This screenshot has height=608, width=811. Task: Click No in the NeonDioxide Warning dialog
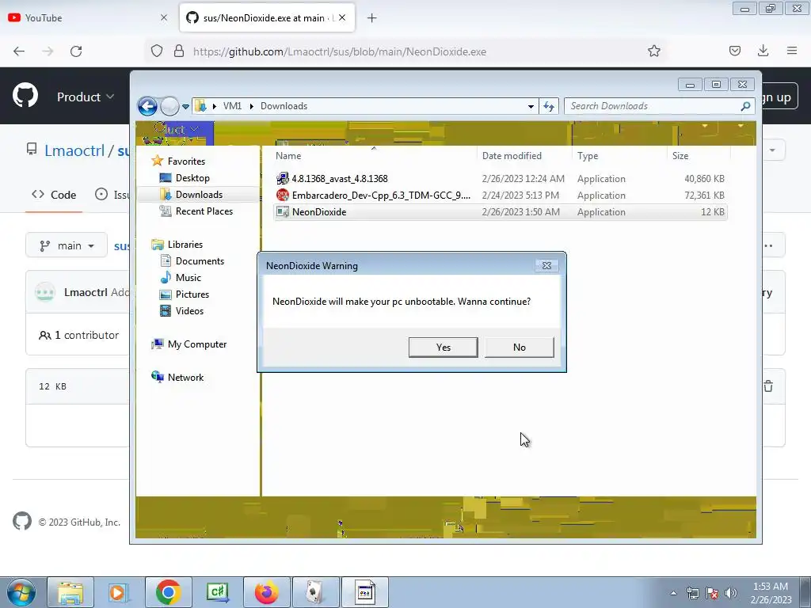520,348
